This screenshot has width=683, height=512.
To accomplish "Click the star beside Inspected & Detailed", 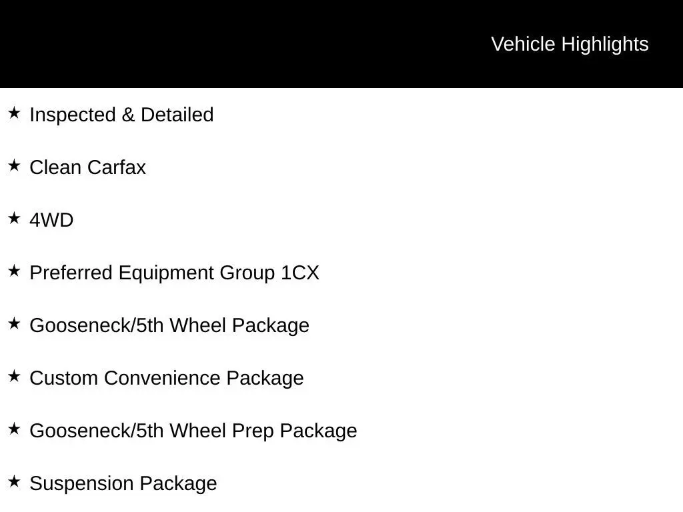I will pos(14,113).
